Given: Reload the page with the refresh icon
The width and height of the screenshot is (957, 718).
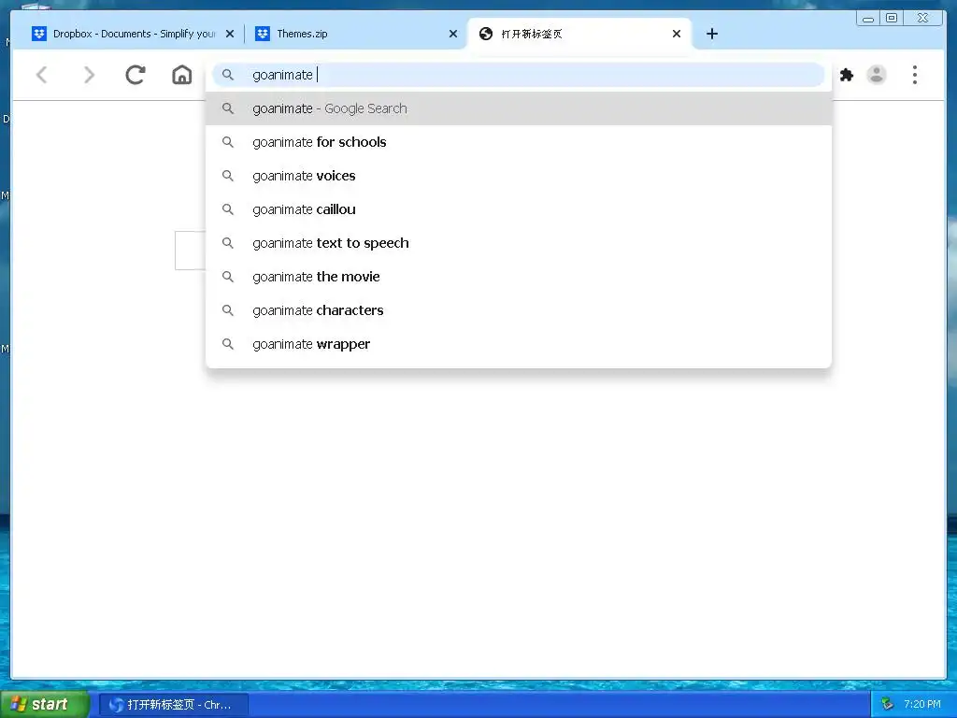Looking at the screenshot, I should click(x=136, y=75).
